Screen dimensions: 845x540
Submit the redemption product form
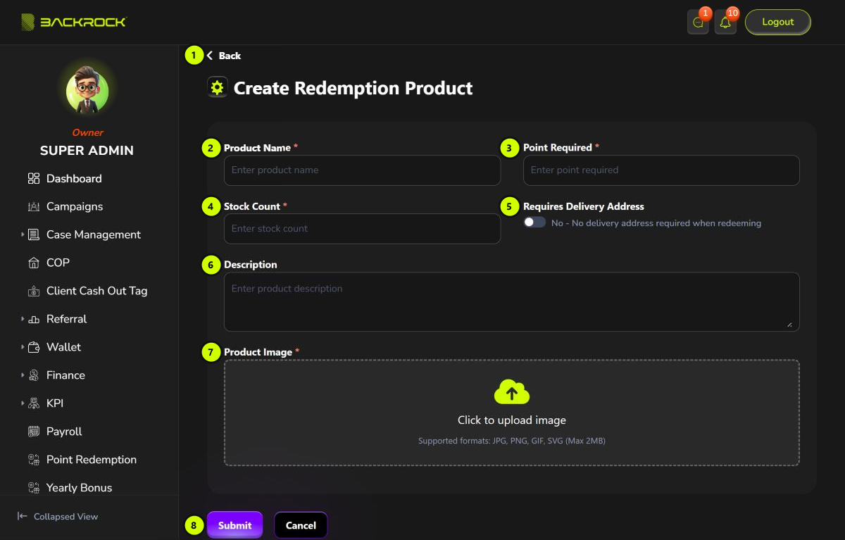tap(234, 525)
